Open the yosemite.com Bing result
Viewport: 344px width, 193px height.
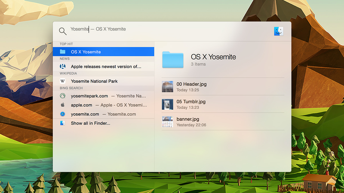pyautogui.click(x=104, y=114)
